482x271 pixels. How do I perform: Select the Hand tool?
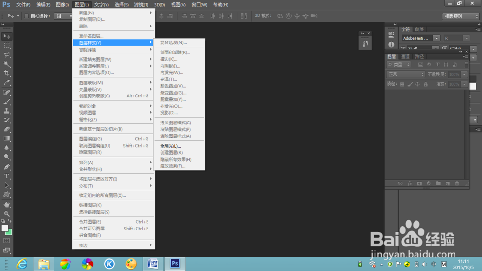click(x=6, y=204)
